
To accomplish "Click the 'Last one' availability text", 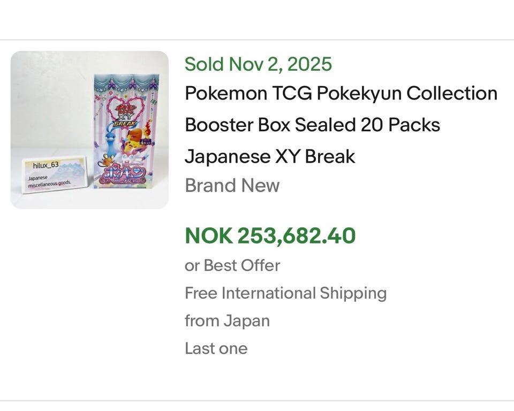I will tap(216, 349).
